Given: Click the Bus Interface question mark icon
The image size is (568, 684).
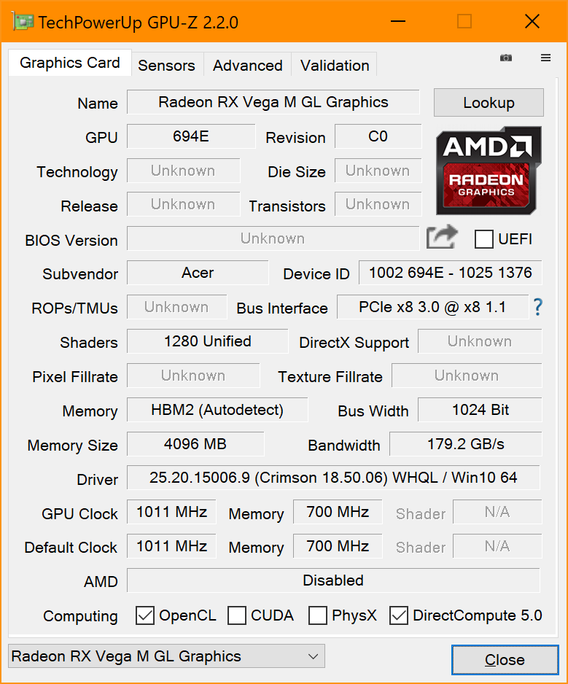Looking at the screenshot, I should [538, 307].
